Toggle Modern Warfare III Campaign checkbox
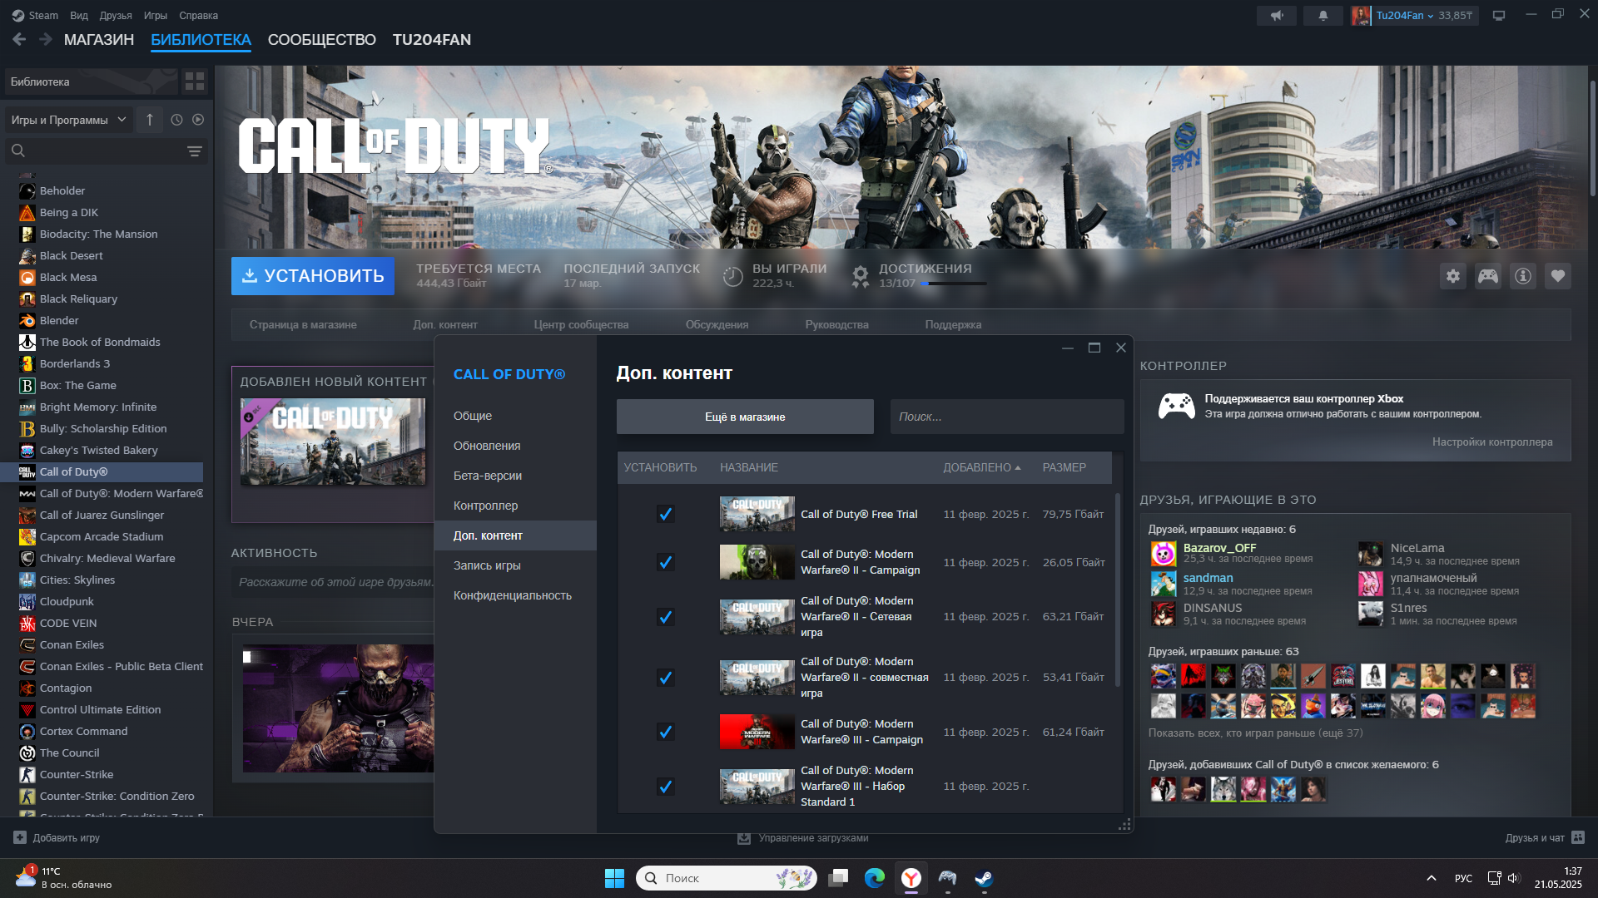This screenshot has width=1598, height=898. click(665, 732)
